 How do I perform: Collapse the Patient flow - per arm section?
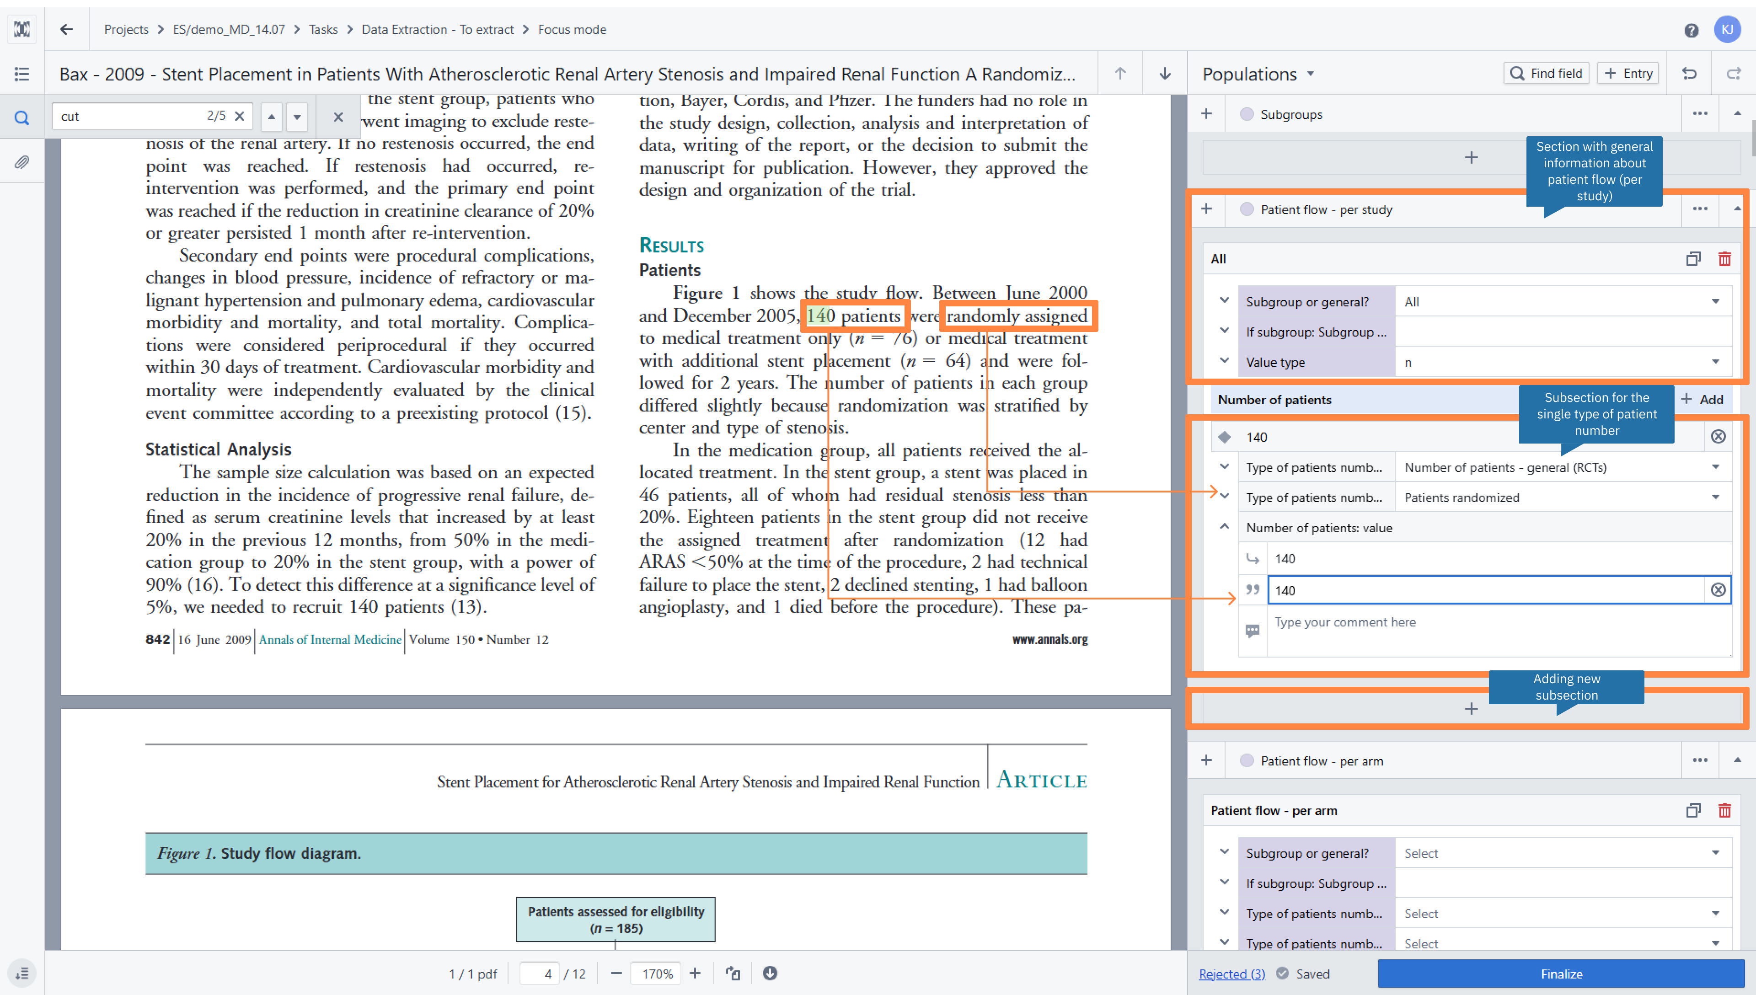(x=1738, y=760)
